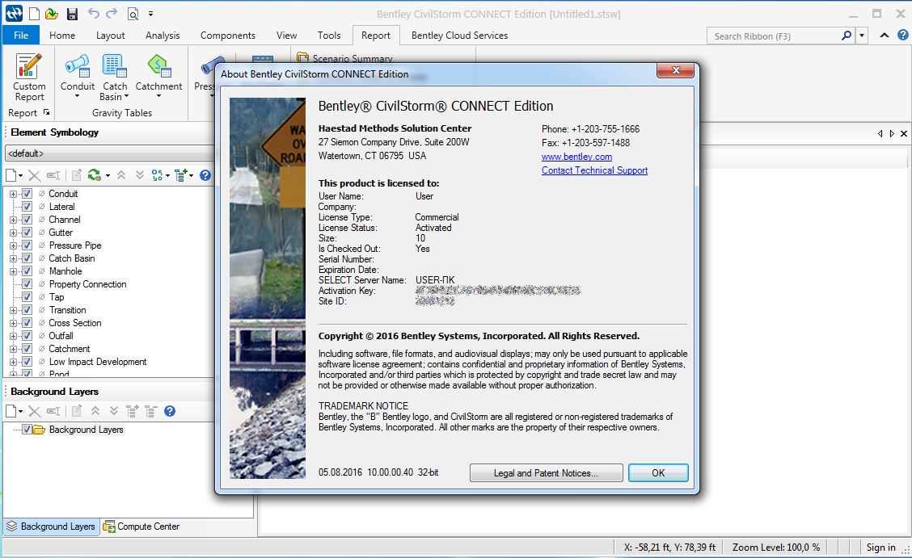Switch to the Layout ribbon tab

pos(111,36)
